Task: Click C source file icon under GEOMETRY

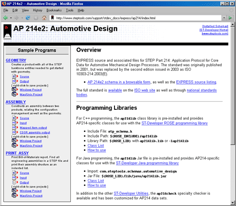Action: tap(14, 76)
